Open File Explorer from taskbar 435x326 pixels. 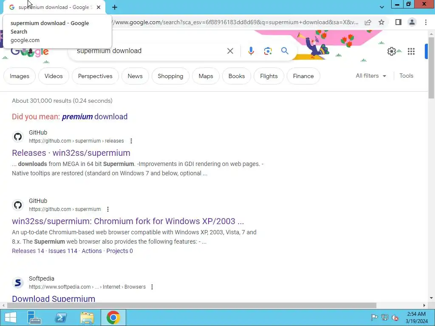[x=87, y=318]
